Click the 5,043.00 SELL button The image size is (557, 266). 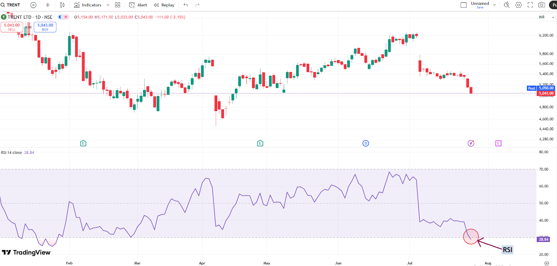[12, 27]
